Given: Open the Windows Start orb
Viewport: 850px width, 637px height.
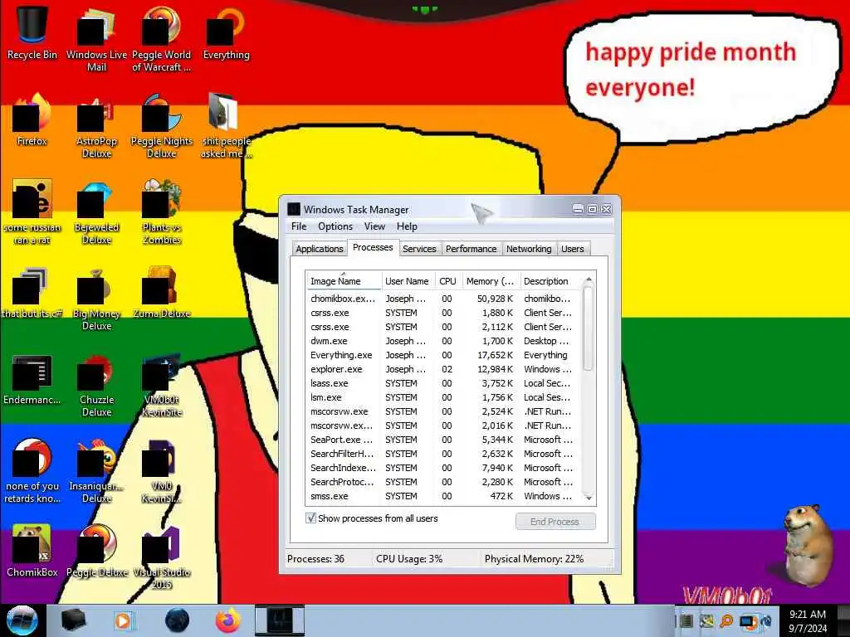Looking at the screenshot, I should (22, 620).
